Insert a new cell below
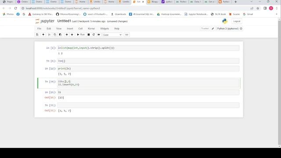 click(x=43, y=35)
